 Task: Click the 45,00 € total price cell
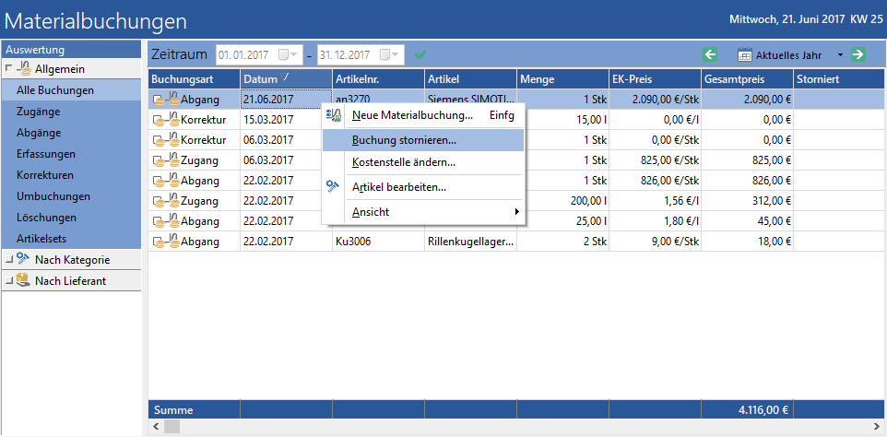[747, 221]
